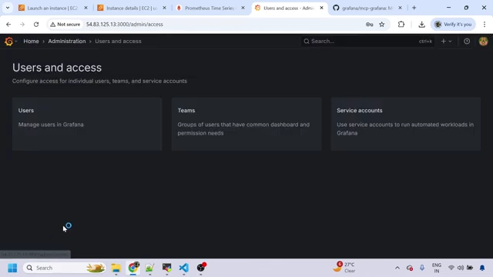The height and width of the screenshot is (277, 493).
Task: Open browser downloads
Action: click(421, 24)
